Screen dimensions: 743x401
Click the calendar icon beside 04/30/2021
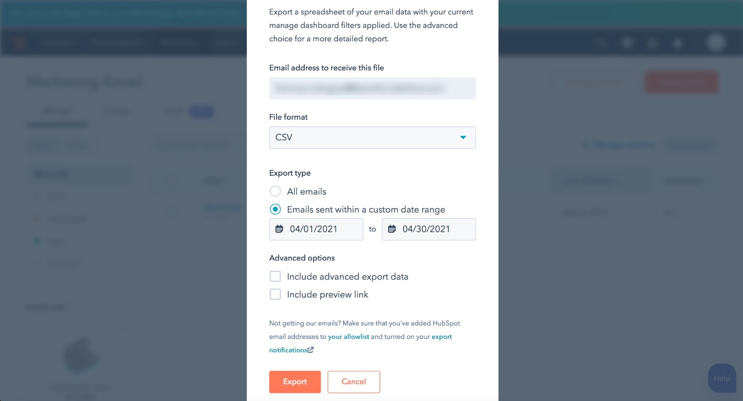tap(392, 229)
